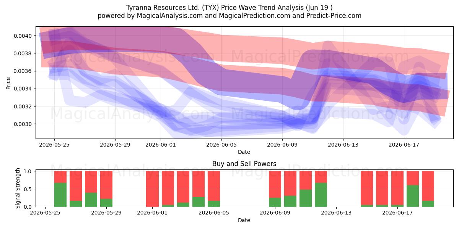Click the 0.0030 price tick label
The width and height of the screenshot is (459, 229).
(x=24, y=124)
